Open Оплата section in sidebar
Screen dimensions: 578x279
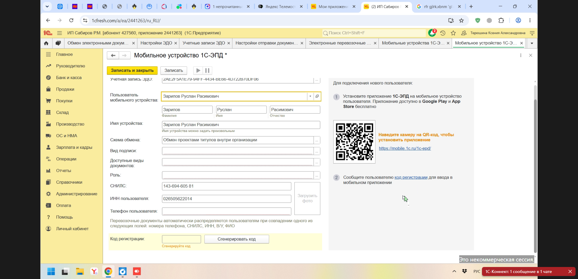pos(72,205)
